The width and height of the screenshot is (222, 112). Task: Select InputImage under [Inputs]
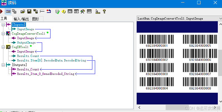(x=25, y=29)
